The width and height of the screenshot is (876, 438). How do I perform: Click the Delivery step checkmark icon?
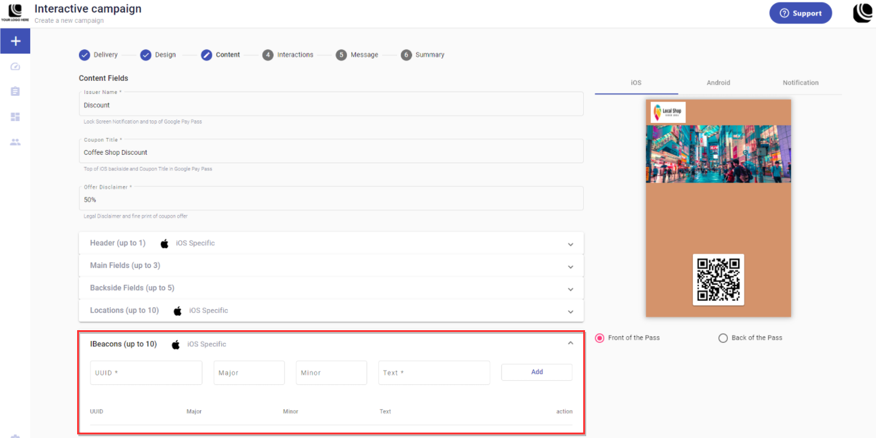tap(84, 55)
